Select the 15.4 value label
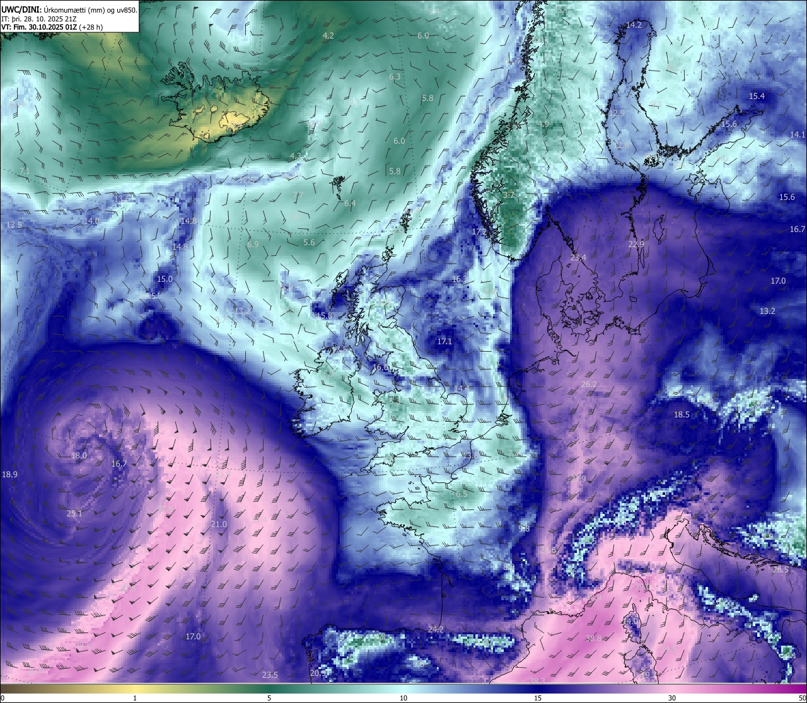Screen dimensions: 807x703 (757, 96)
